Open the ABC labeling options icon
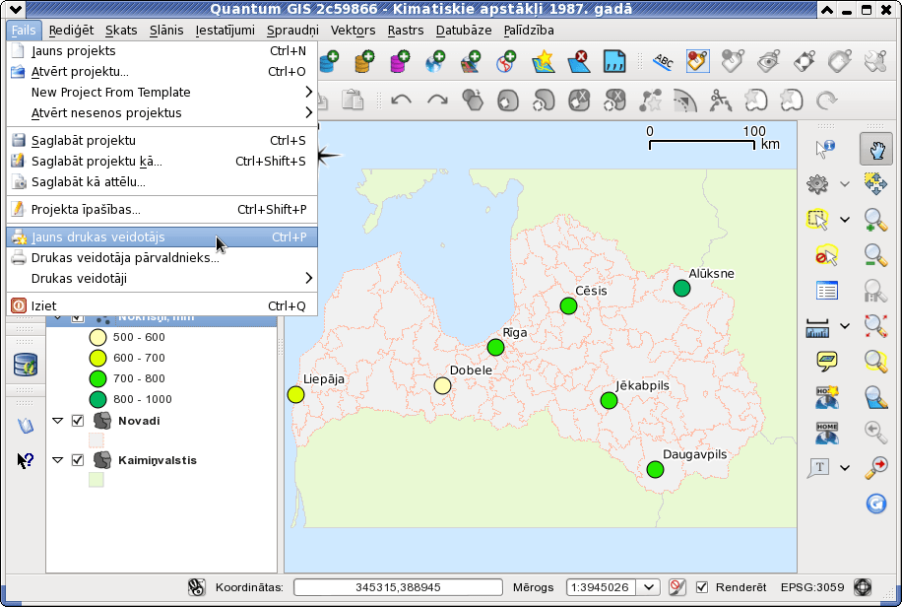Screen dimensions: 902x607 tap(663, 61)
